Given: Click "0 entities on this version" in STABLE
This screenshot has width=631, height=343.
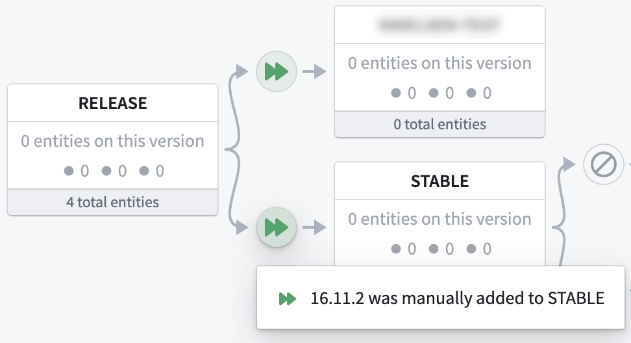Looking at the screenshot, I should click(x=440, y=219).
